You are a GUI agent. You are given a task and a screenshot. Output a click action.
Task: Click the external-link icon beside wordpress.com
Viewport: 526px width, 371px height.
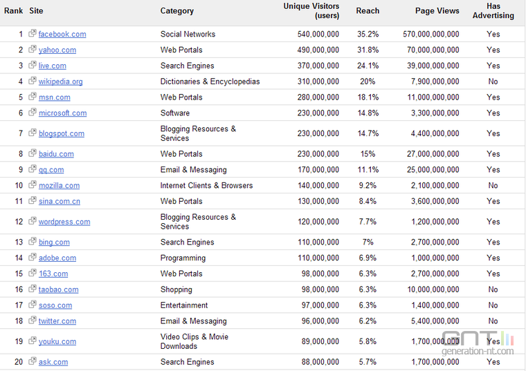[x=33, y=220]
